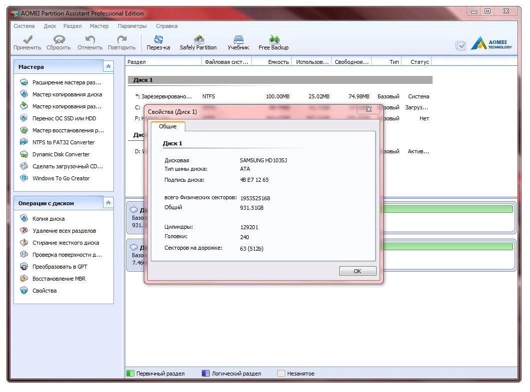Collapse the Операции с диском panel

(x=108, y=203)
